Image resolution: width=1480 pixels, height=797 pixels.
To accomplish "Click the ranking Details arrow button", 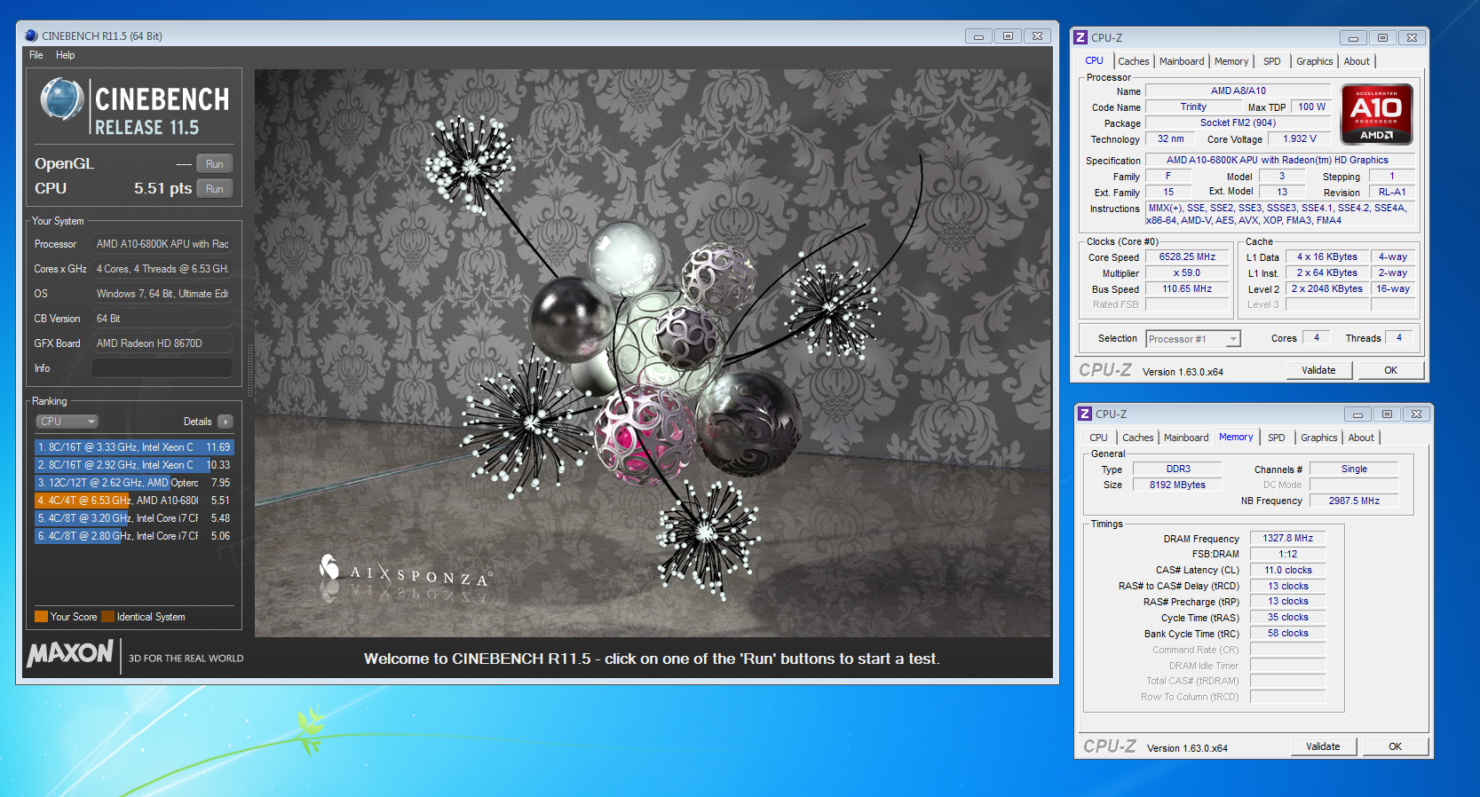I will pyautogui.click(x=225, y=422).
